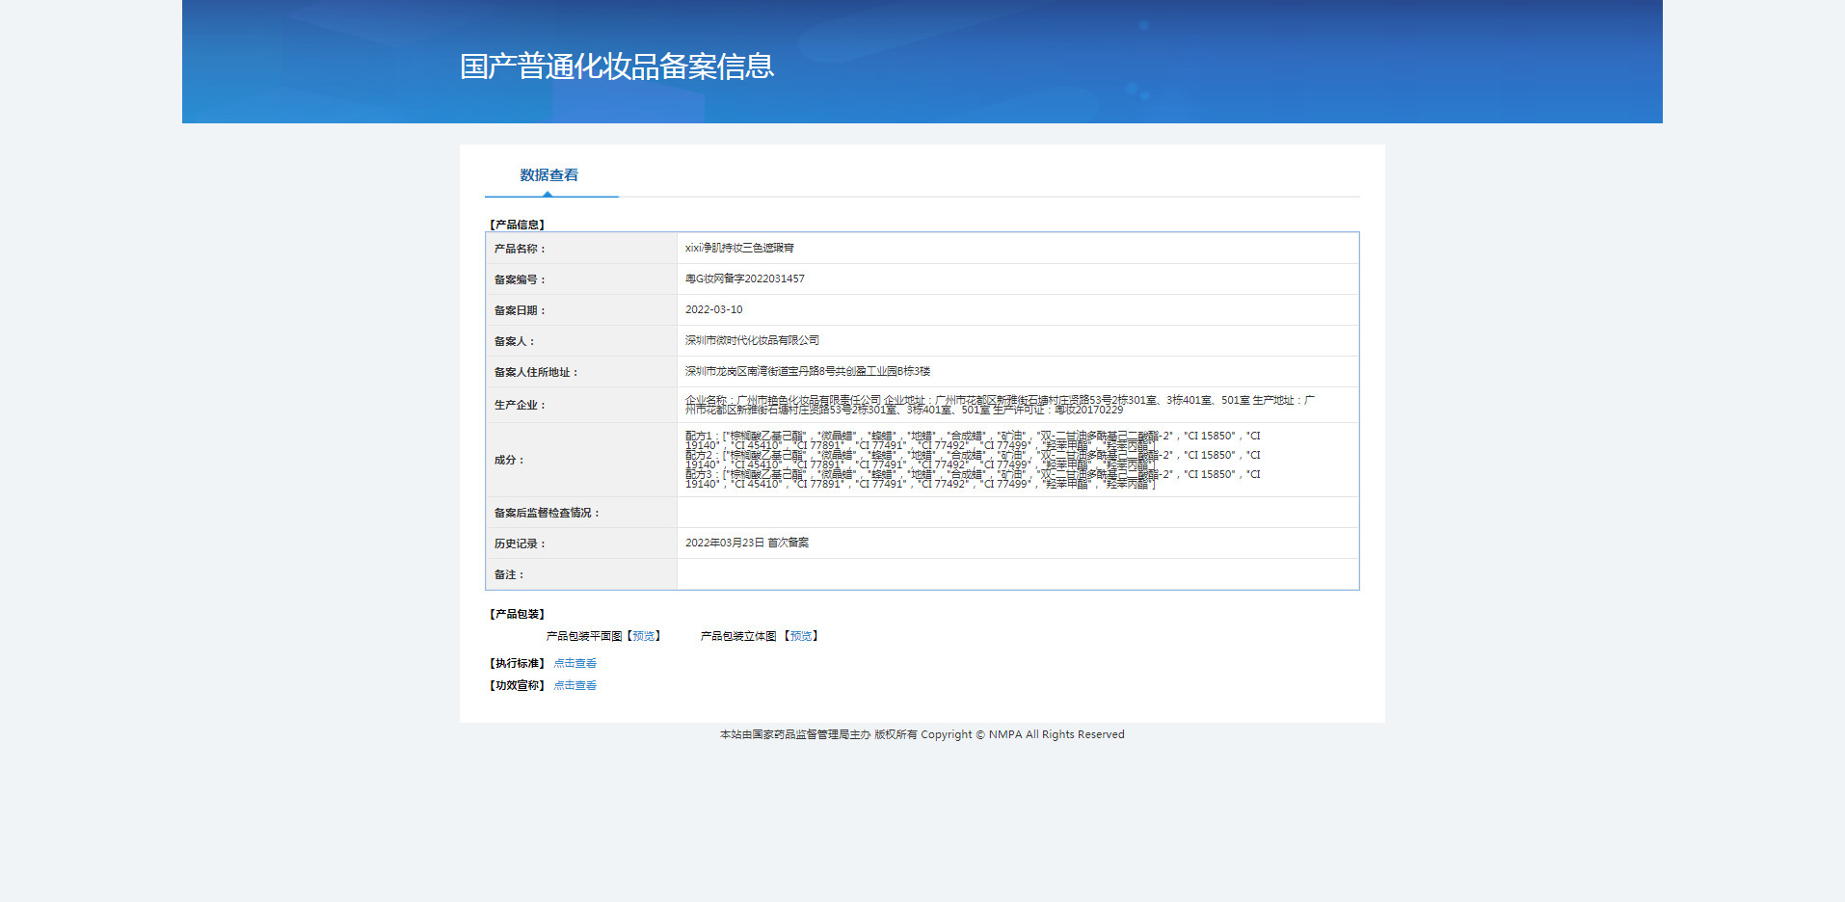Click the 备案人住所地址 address text
Screen dimensions: 1845x902
pos(808,372)
